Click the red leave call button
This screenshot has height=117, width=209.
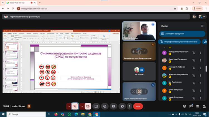(x=138, y=106)
